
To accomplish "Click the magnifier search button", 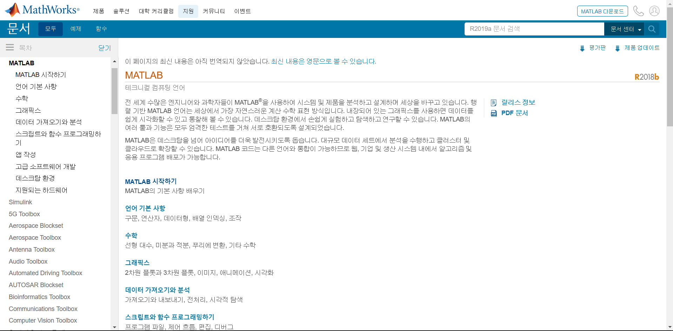I will click(x=652, y=29).
